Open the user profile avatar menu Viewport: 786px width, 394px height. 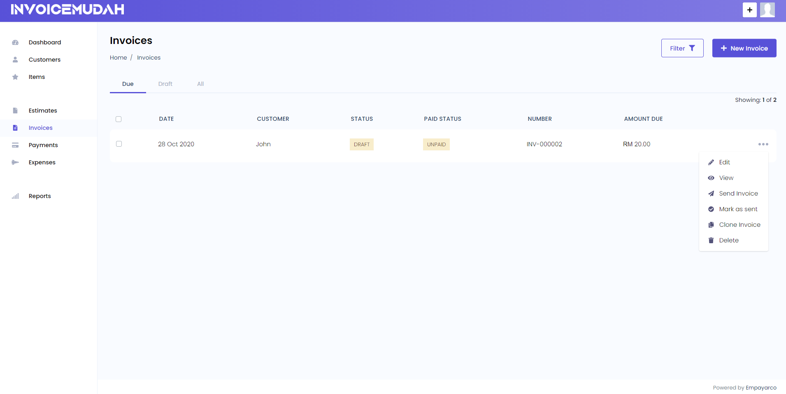tap(767, 9)
